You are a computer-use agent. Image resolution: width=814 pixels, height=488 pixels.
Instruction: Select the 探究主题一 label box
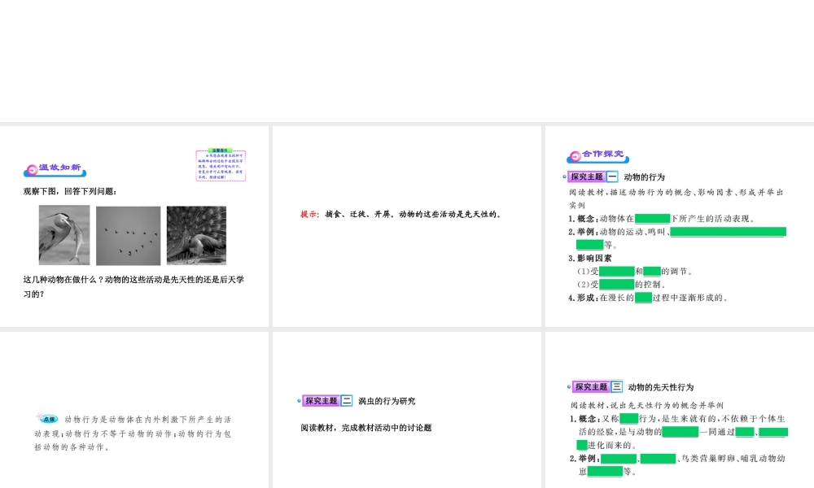click(x=592, y=176)
